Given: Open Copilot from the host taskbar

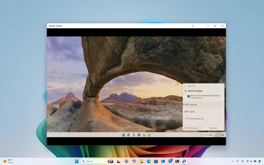Looking at the screenshot, I should point(134,161).
